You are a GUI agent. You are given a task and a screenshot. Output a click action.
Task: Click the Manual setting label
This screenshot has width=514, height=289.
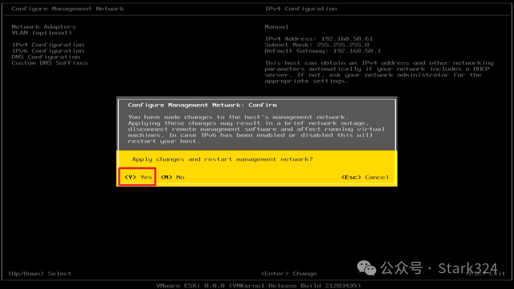tap(277, 27)
